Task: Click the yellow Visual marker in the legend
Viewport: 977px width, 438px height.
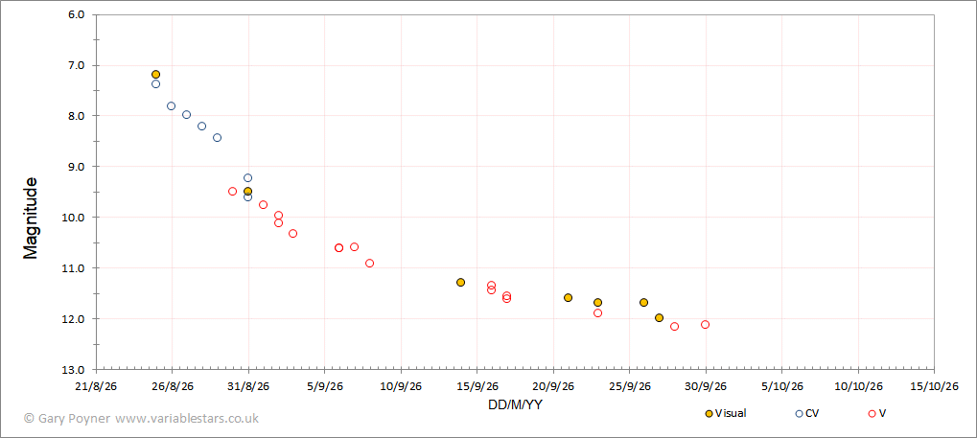Action: 709,414
